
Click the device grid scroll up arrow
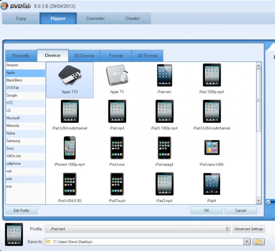click(x=259, y=66)
